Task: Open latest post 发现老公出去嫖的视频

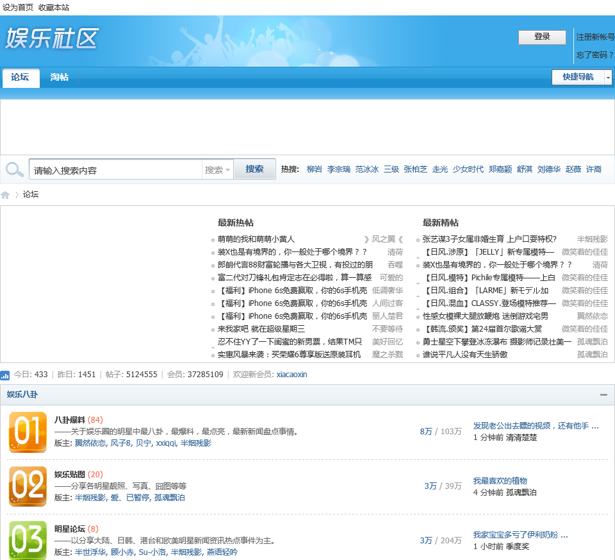Action: coord(536,426)
